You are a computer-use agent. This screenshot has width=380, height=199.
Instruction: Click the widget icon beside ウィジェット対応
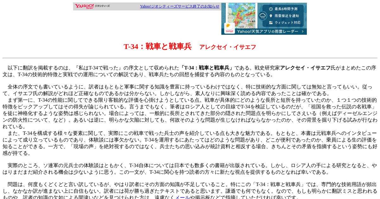click(x=271, y=23)
